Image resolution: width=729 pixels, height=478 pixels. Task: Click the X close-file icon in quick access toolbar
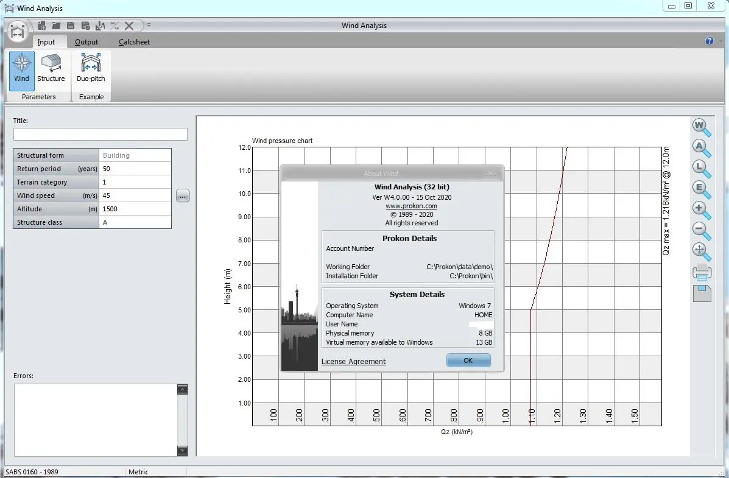click(129, 26)
